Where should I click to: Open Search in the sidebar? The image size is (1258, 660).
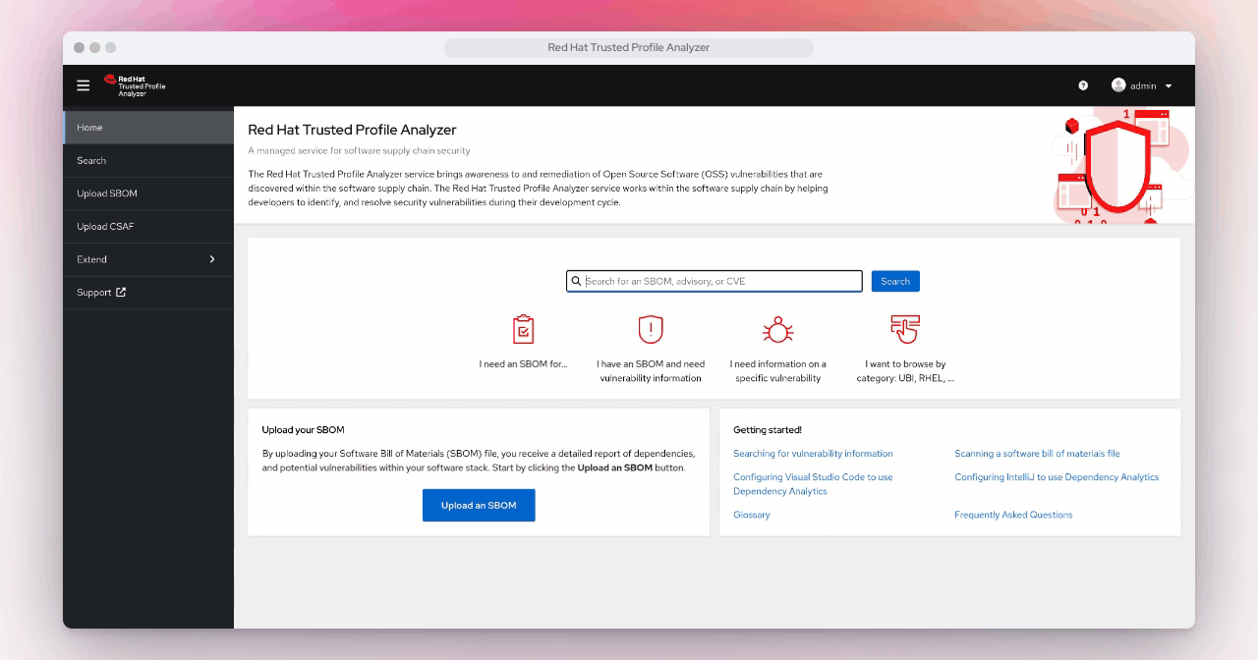tap(148, 161)
